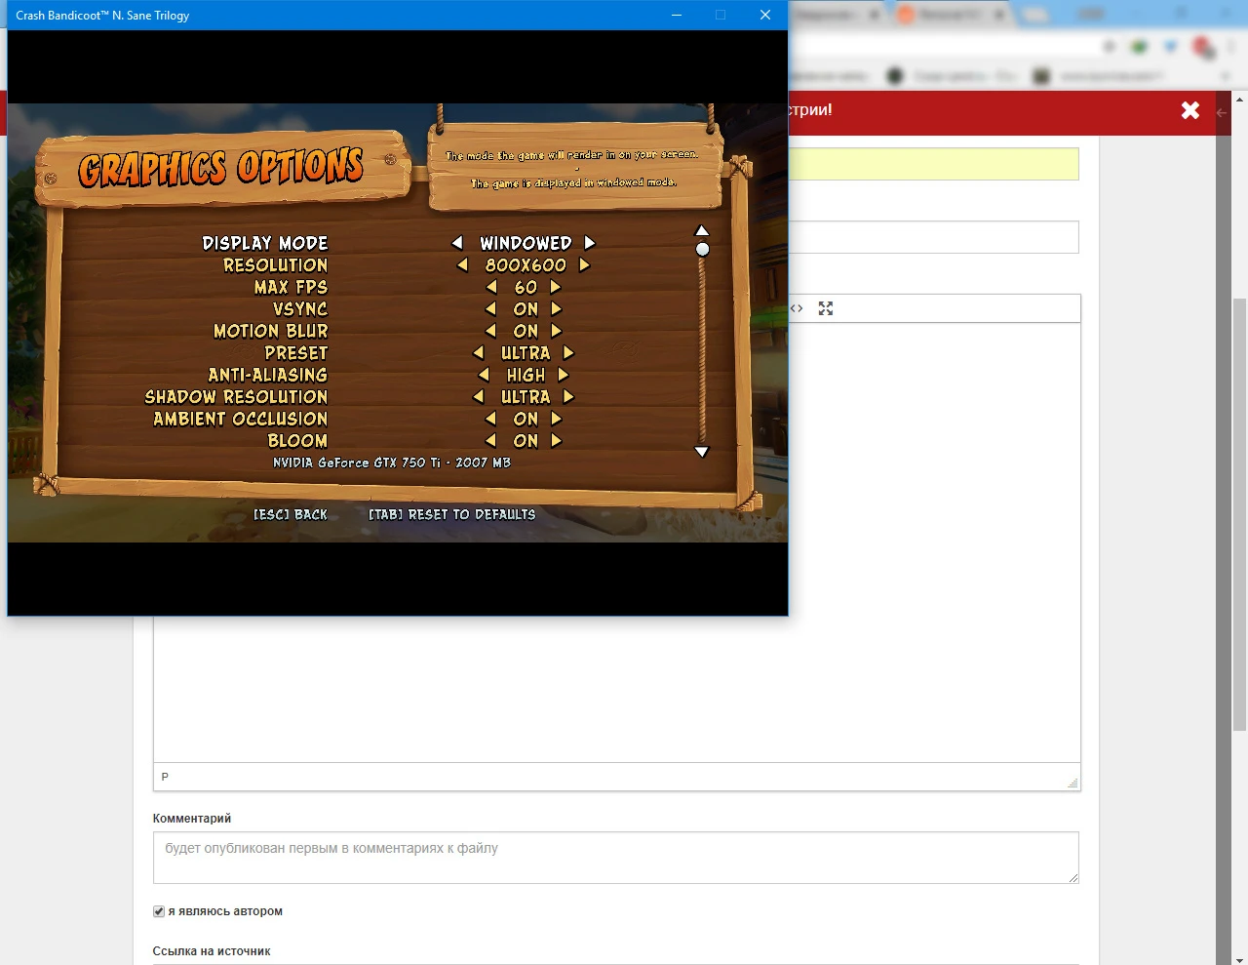Image resolution: width=1248 pixels, height=965 pixels.
Task: Switch Motion Blur using the right arrow
Action: click(556, 331)
